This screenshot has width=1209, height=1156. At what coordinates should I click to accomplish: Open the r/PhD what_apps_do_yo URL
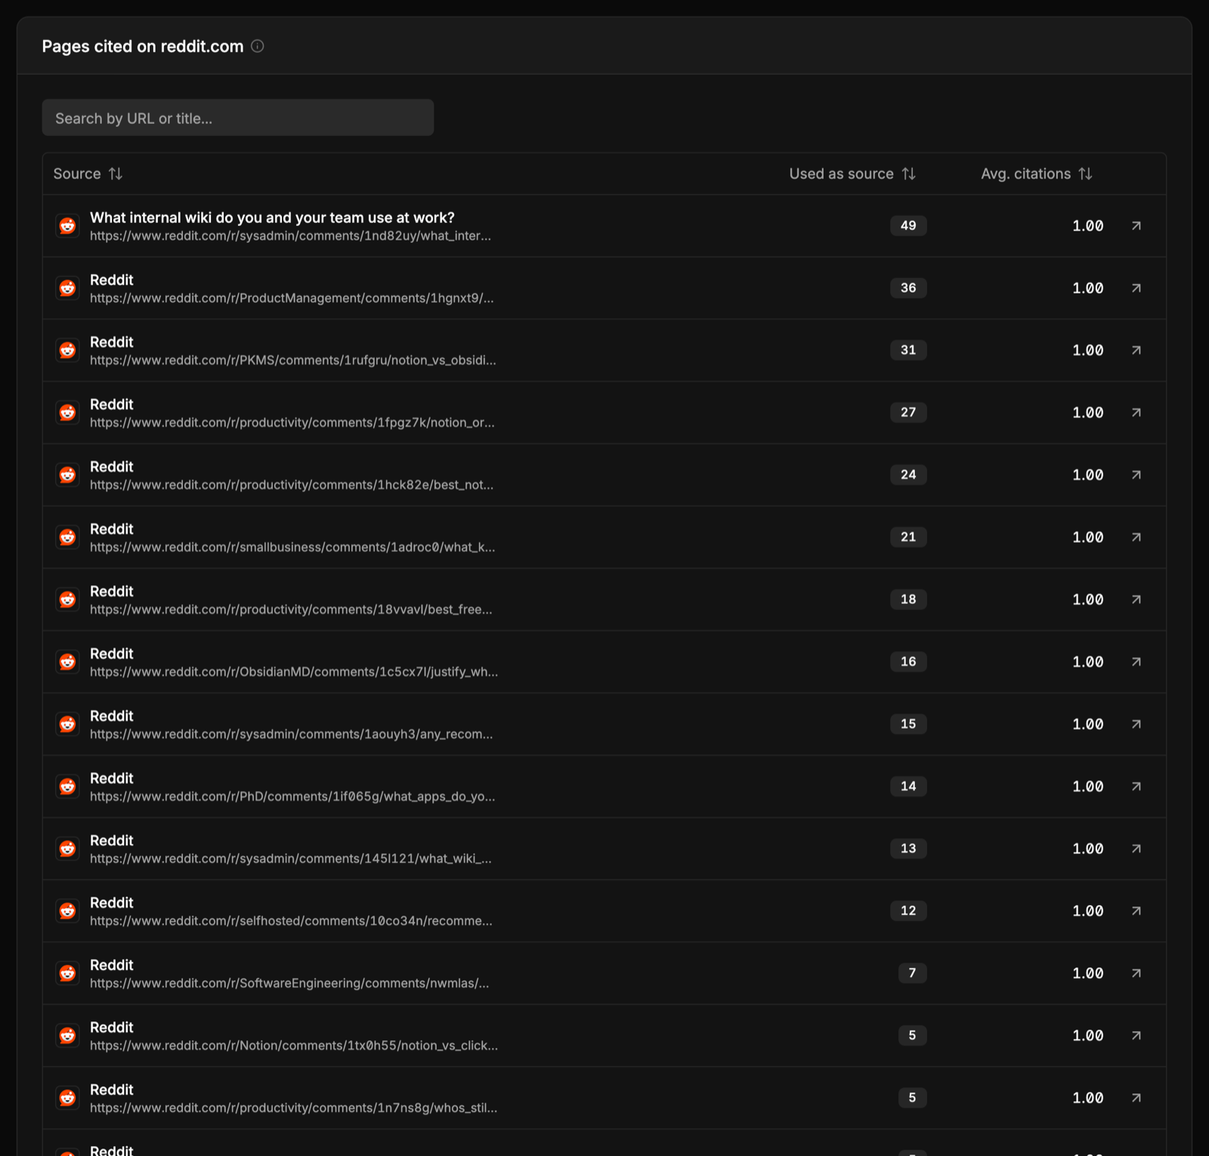click(x=292, y=797)
